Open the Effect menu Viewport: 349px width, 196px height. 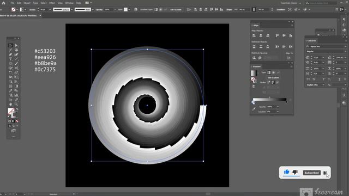click(x=52, y=3)
